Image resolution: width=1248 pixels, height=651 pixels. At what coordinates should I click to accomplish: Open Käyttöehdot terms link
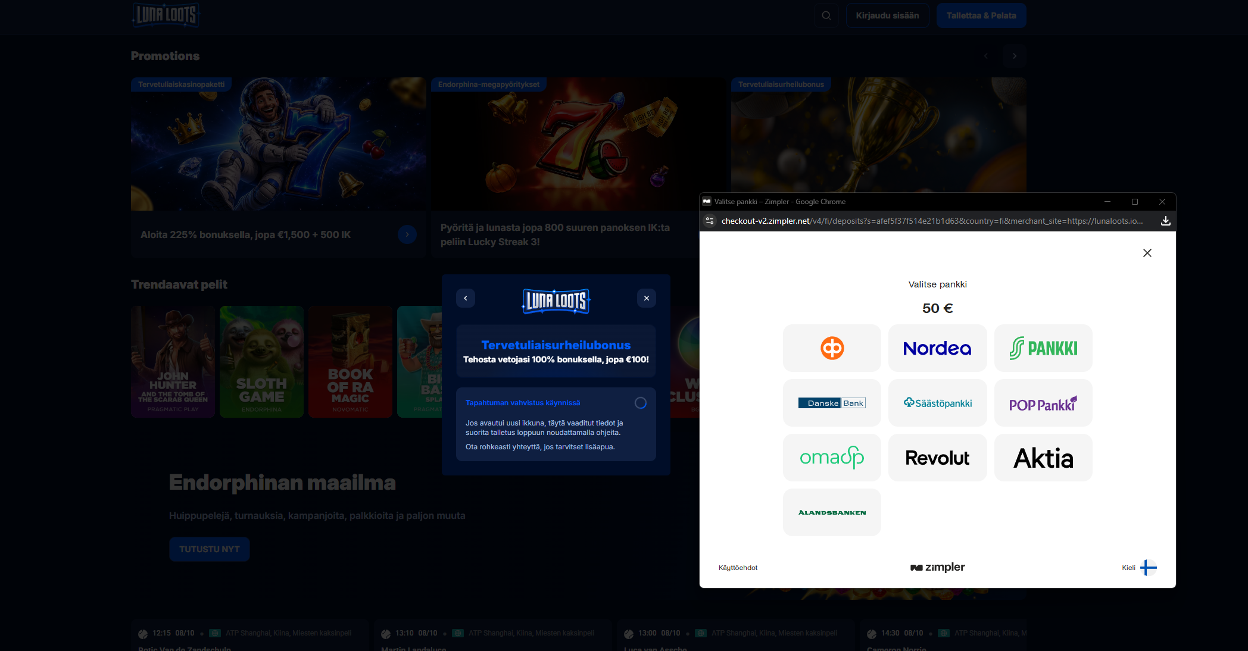click(738, 568)
